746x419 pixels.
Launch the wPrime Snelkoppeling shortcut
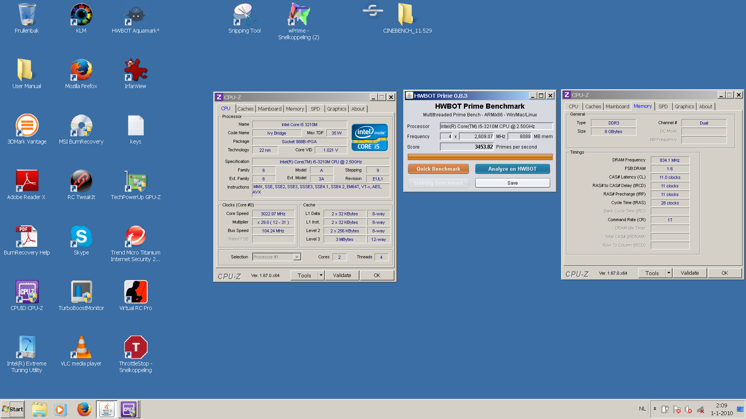tap(299, 21)
